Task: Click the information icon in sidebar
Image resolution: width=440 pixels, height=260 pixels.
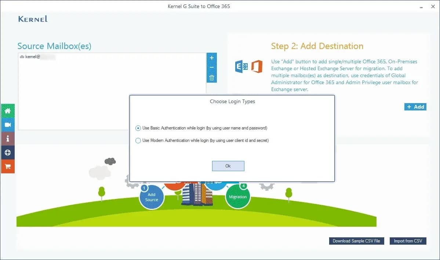Action: pos(8,139)
